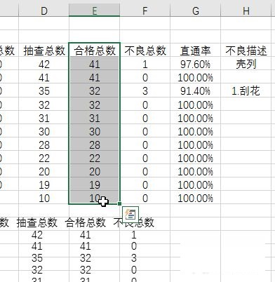The width and height of the screenshot is (275, 282).
Task: Click the 不良总数 header next to 直通率
Action: click(145, 51)
